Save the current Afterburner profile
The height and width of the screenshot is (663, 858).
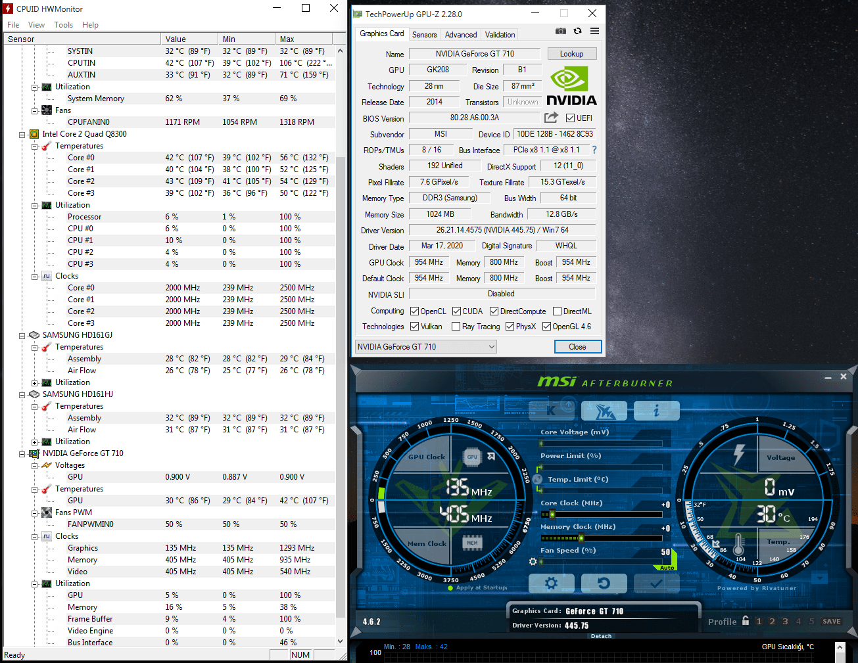pyautogui.click(x=831, y=621)
